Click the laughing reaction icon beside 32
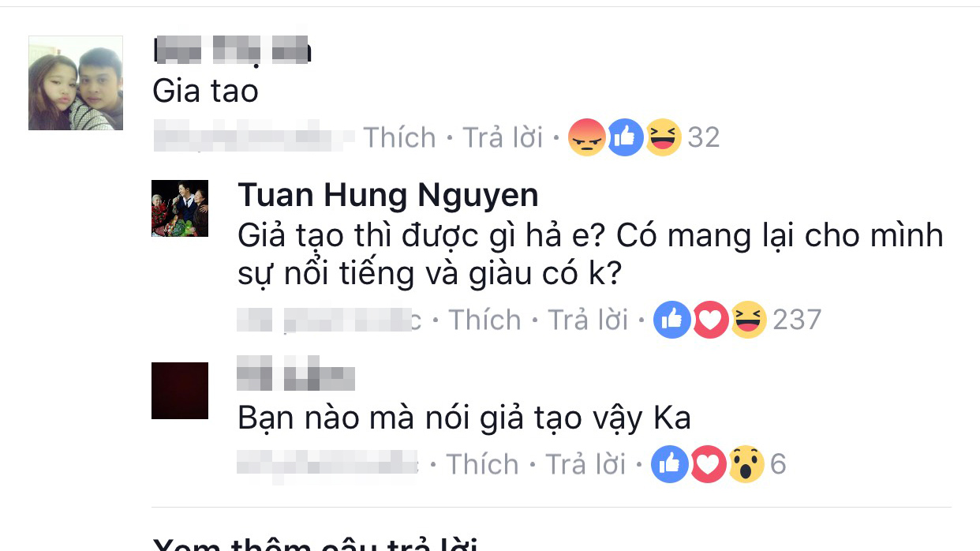Image resolution: width=980 pixels, height=551 pixels. click(x=663, y=137)
